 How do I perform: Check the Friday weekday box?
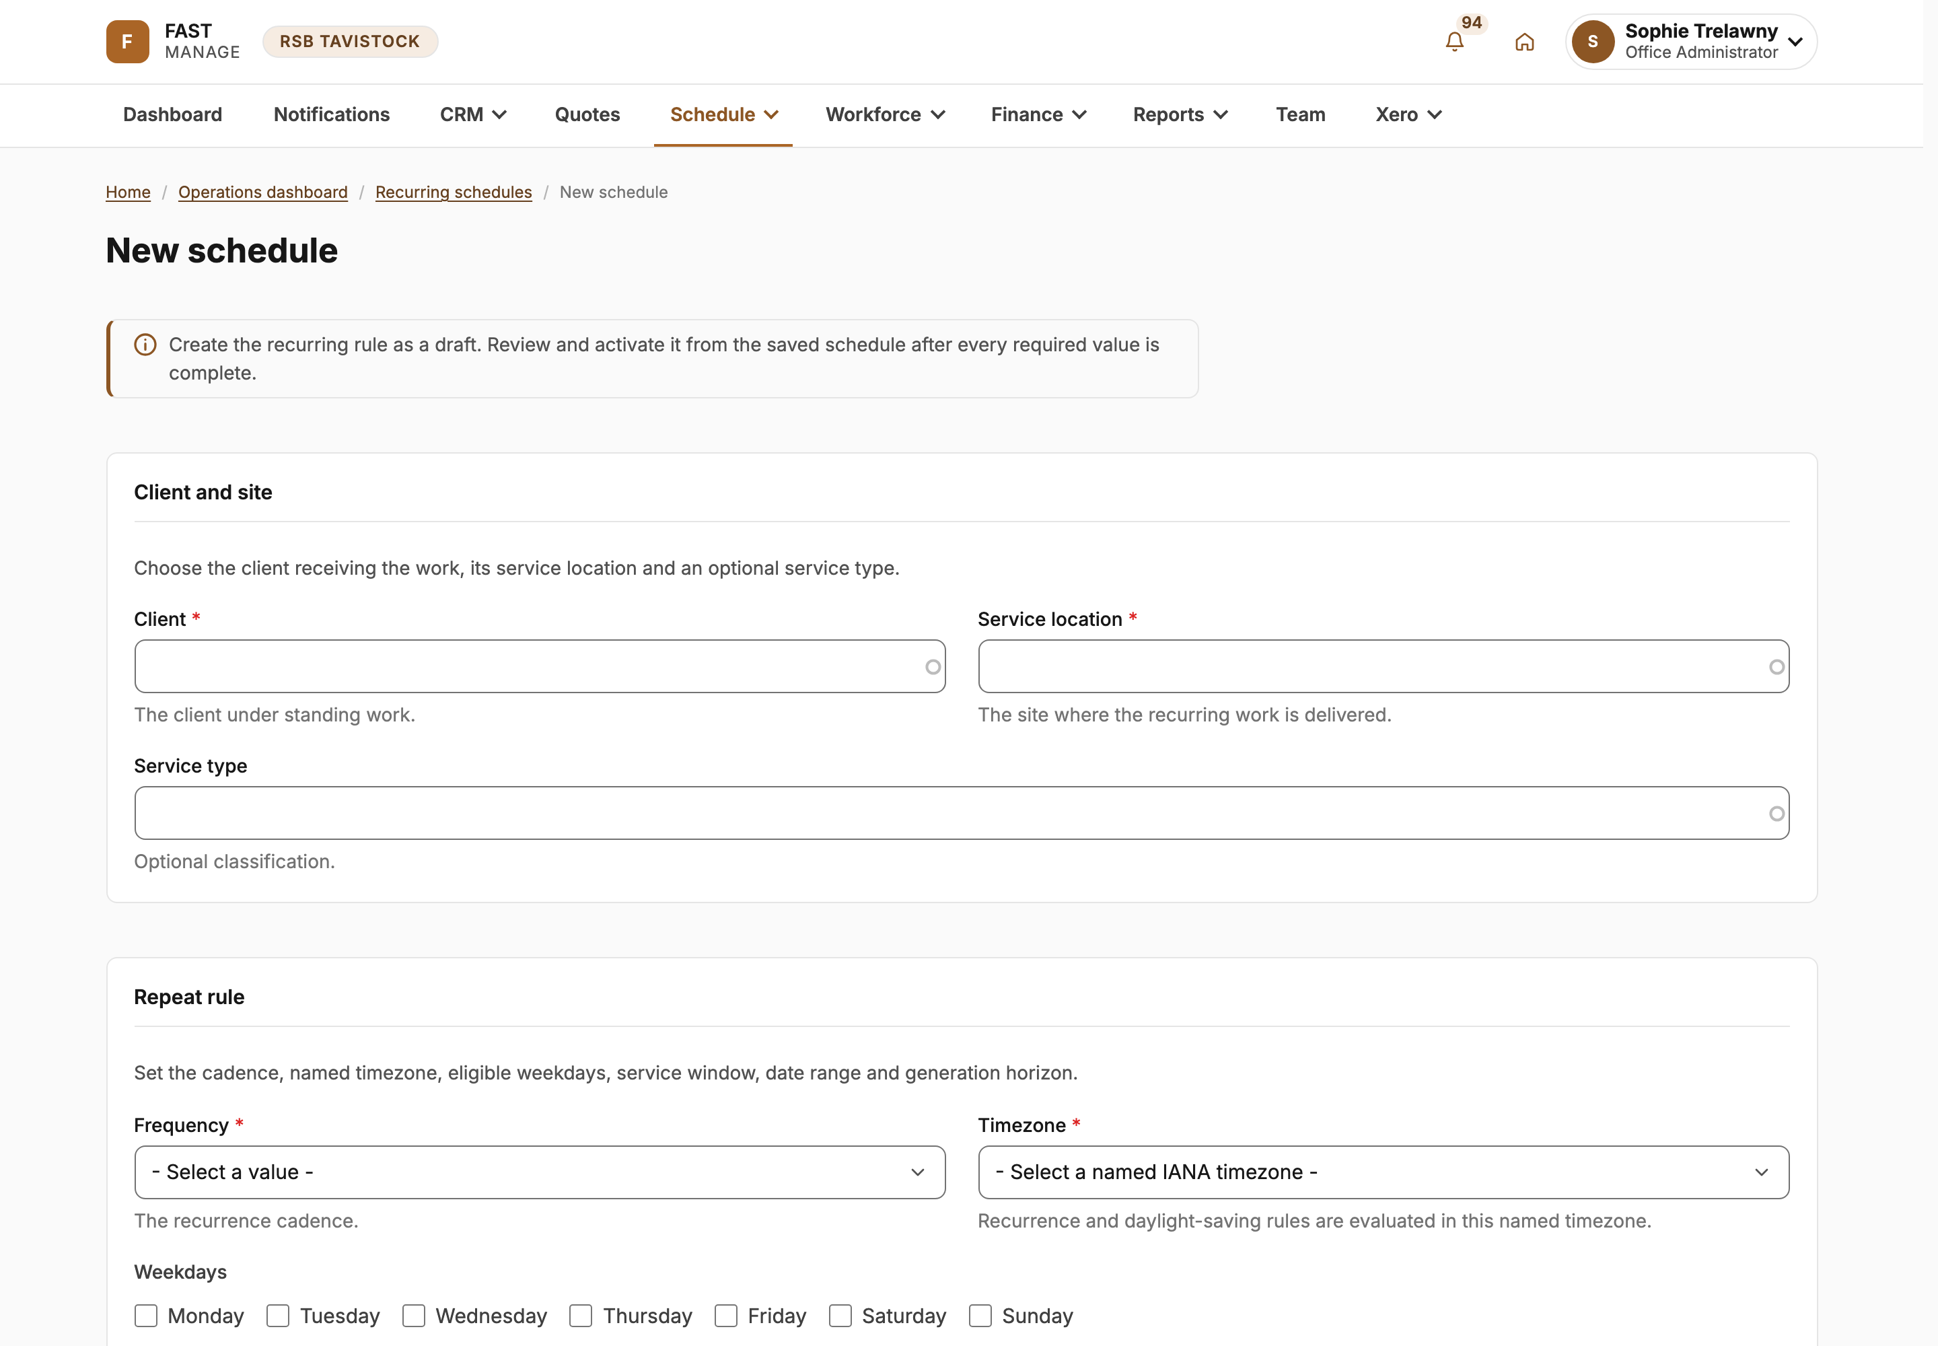pyautogui.click(x=725, y=1316)
